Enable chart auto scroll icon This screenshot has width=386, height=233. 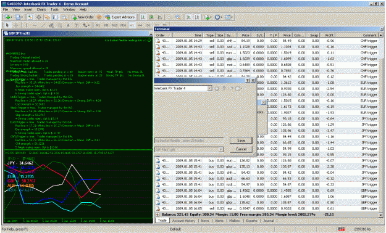click(x=188, y=17)
